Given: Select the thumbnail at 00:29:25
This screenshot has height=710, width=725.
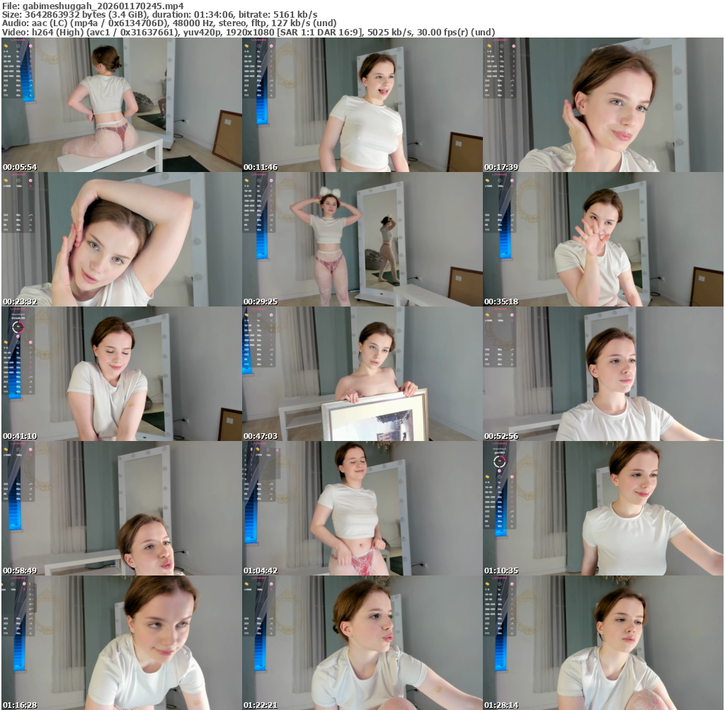Looking at the screenshot, I should pyautogui.click(x=362, y=239).
